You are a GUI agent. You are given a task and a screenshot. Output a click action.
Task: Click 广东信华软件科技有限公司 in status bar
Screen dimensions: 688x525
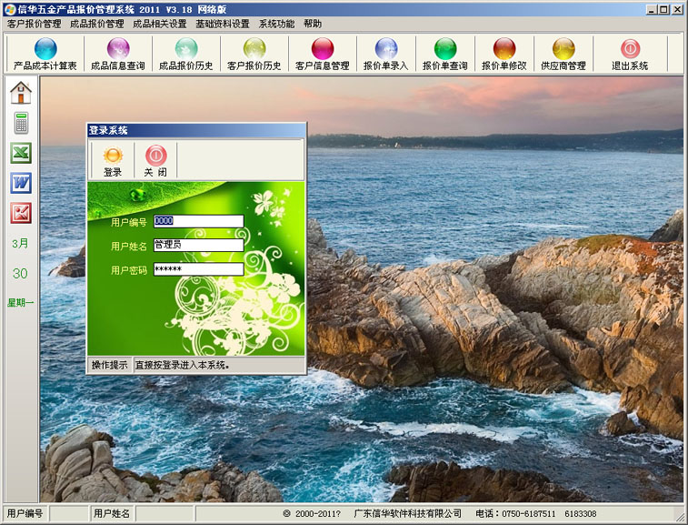click(x=408, y=513)
